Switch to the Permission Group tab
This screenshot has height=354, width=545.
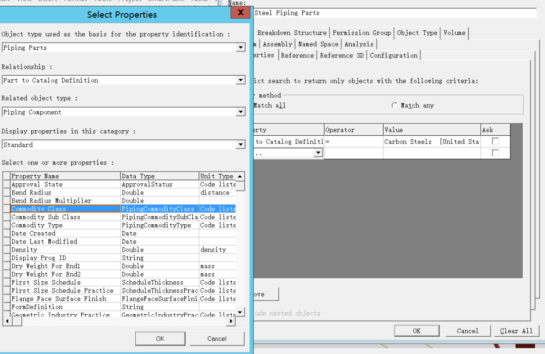[361, 33]
